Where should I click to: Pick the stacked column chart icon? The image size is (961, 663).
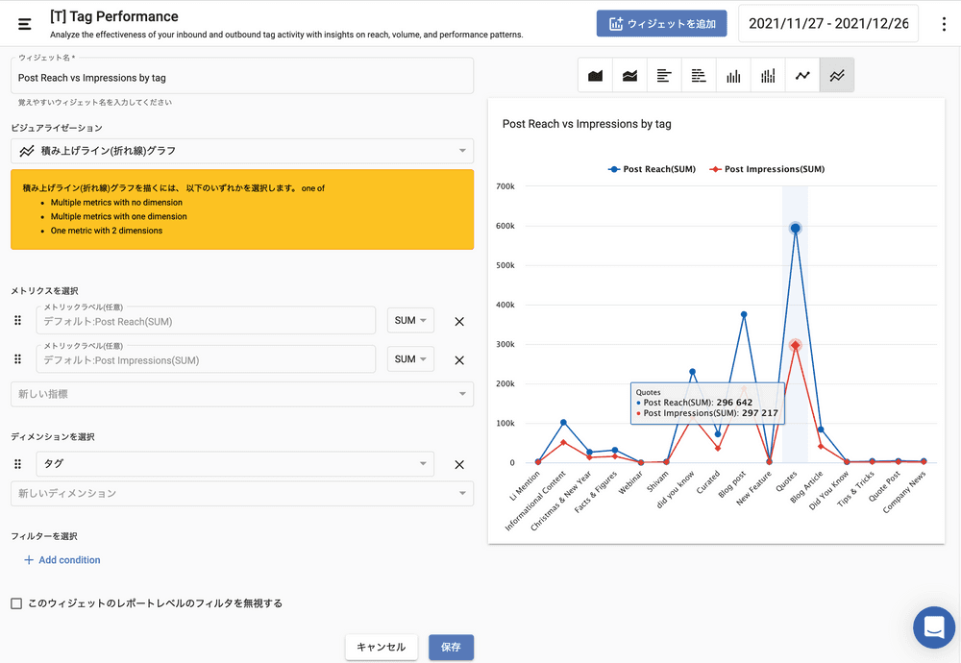pos(768,76)
